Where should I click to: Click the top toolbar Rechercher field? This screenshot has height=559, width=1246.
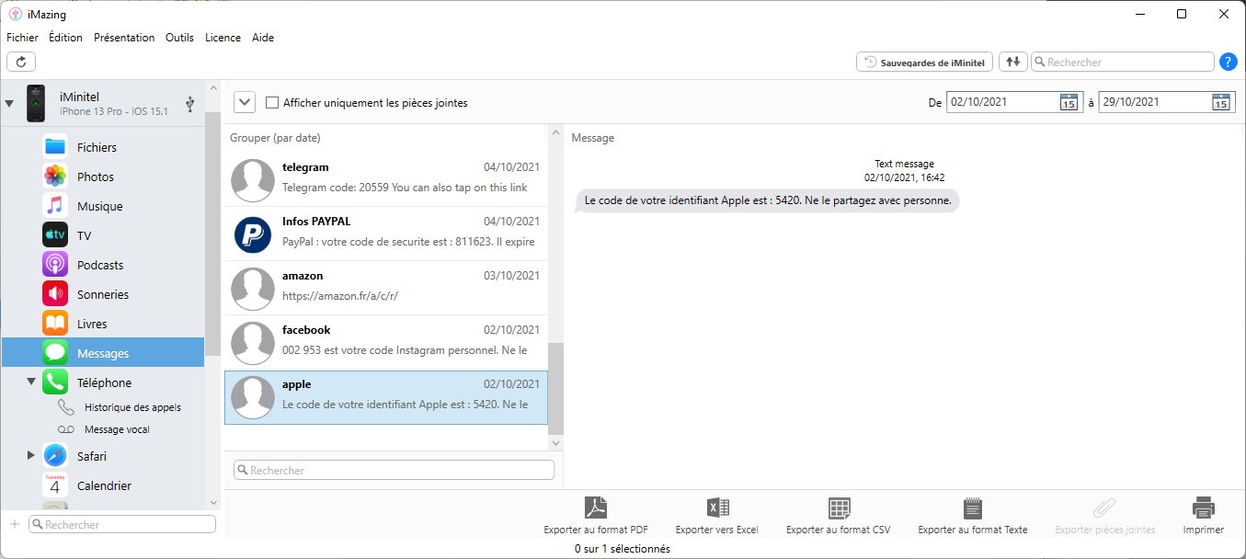(x=1123, y=62)
